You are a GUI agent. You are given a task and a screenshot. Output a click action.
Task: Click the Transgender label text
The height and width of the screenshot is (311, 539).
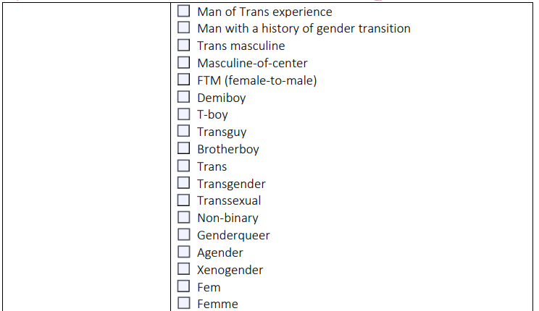[231, 184]
